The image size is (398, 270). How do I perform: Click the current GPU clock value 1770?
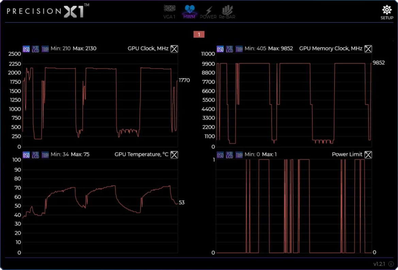pos(184,80)
